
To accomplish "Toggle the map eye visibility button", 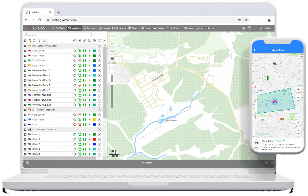I will (x=112, y=44).
